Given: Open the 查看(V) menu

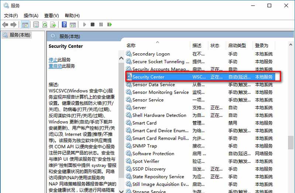Looking at the screenshot, I should point(51,15).
